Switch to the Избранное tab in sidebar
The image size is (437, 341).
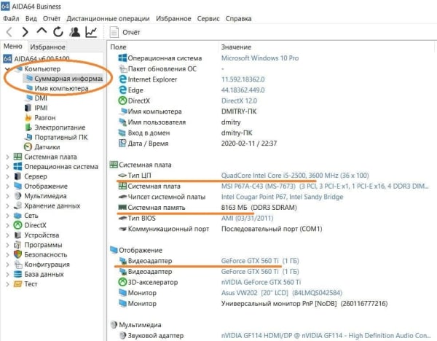pyautogui.click(x=47, y=47)
